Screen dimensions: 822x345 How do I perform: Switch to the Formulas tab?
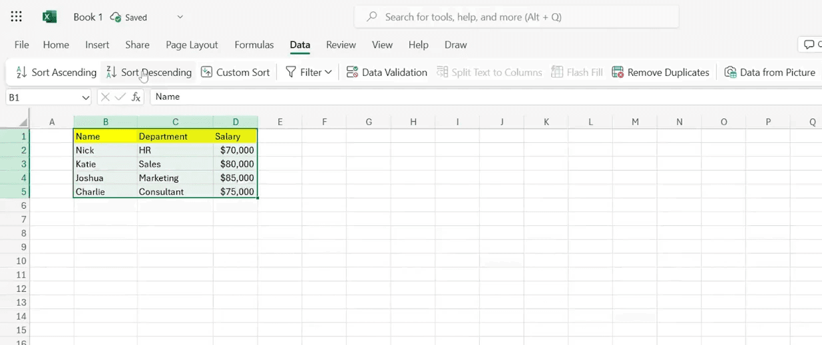(x=254, y=45)
